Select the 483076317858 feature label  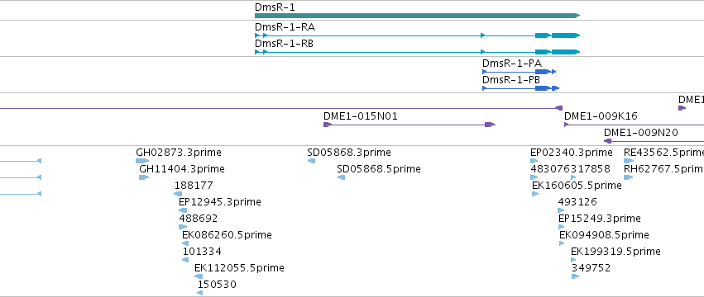(x=571, y=169)
